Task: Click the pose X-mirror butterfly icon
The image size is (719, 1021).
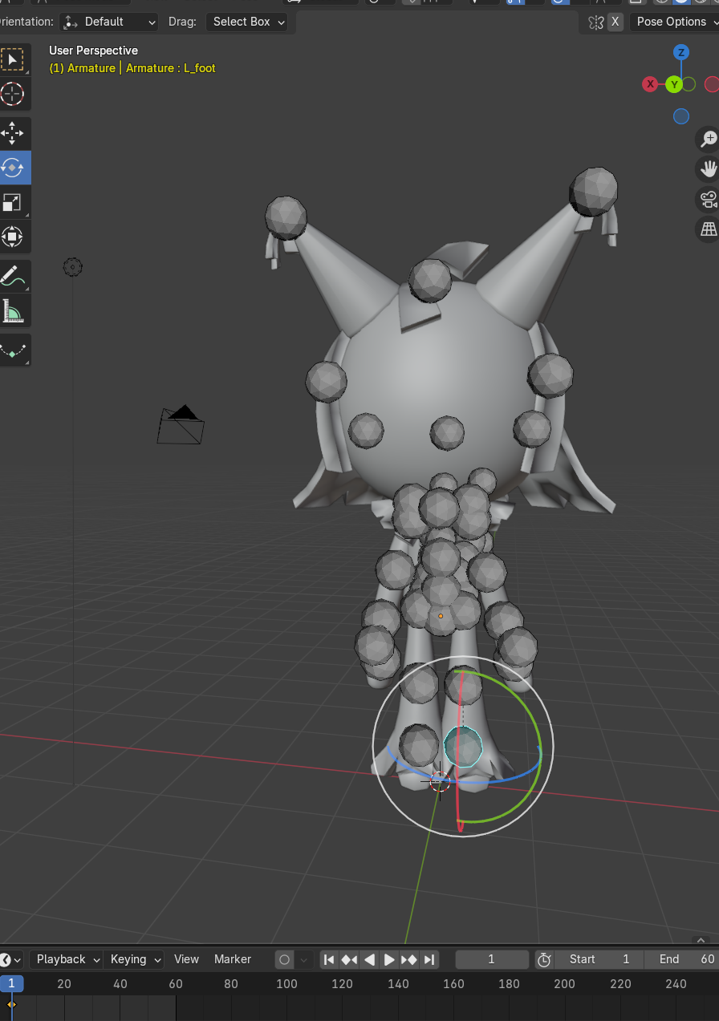Action: (x=596, y=22)
